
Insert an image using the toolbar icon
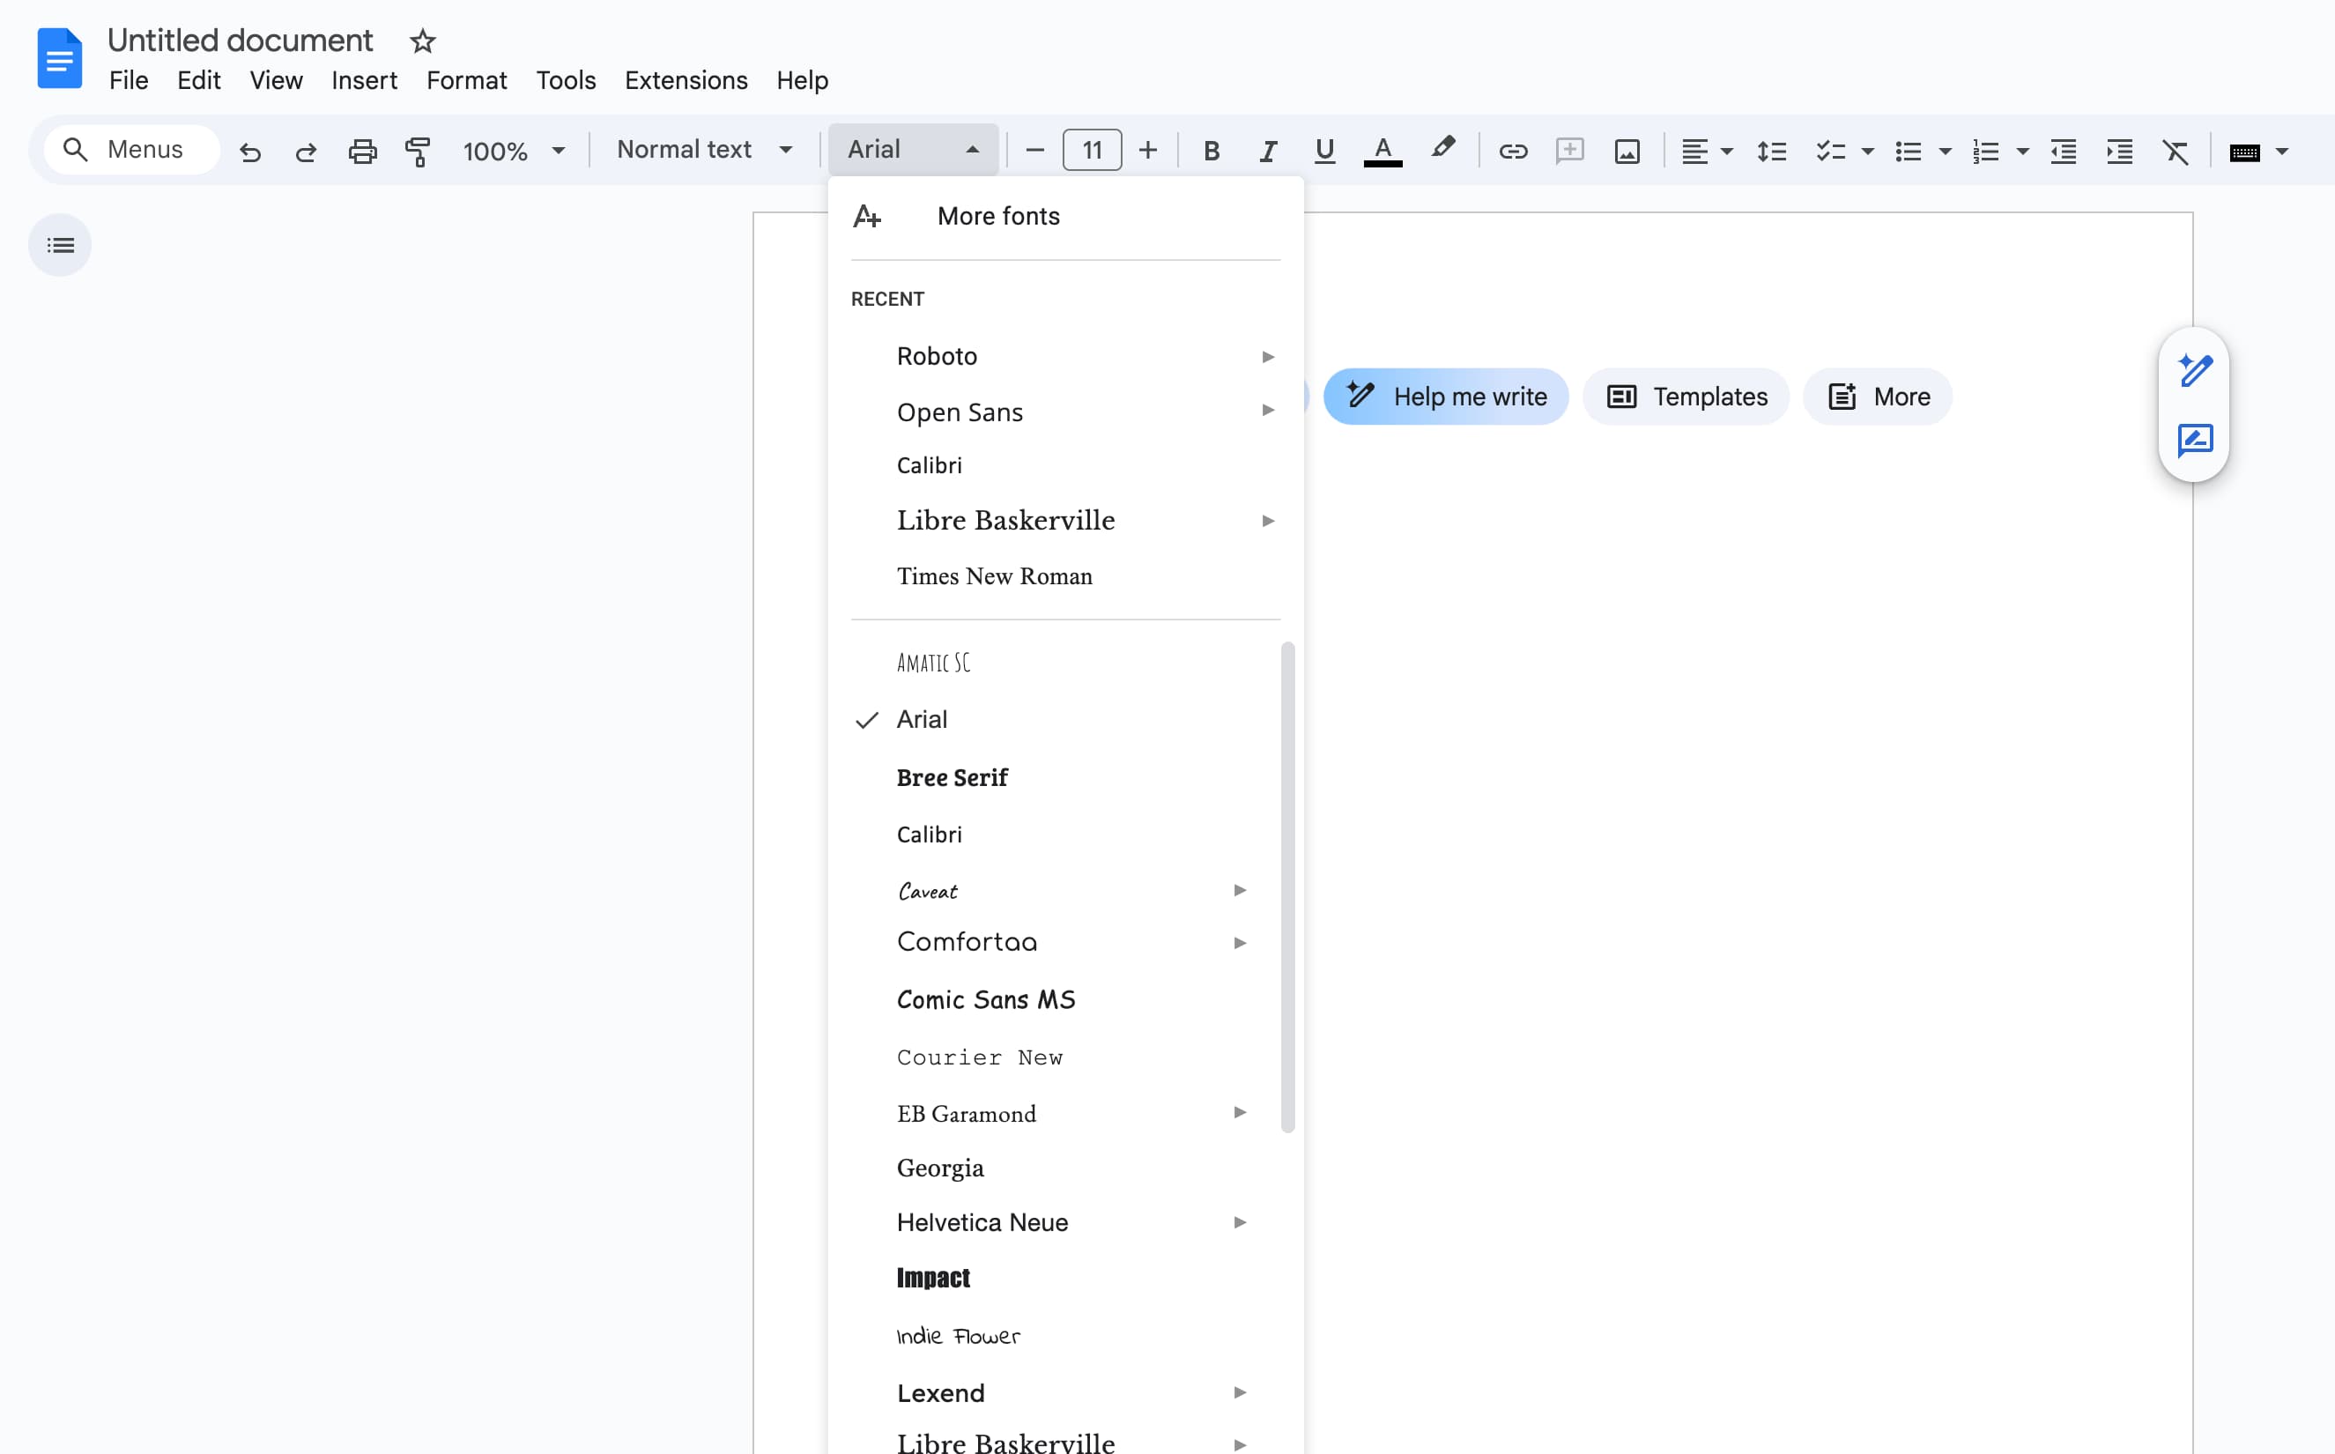(1626, 151)
